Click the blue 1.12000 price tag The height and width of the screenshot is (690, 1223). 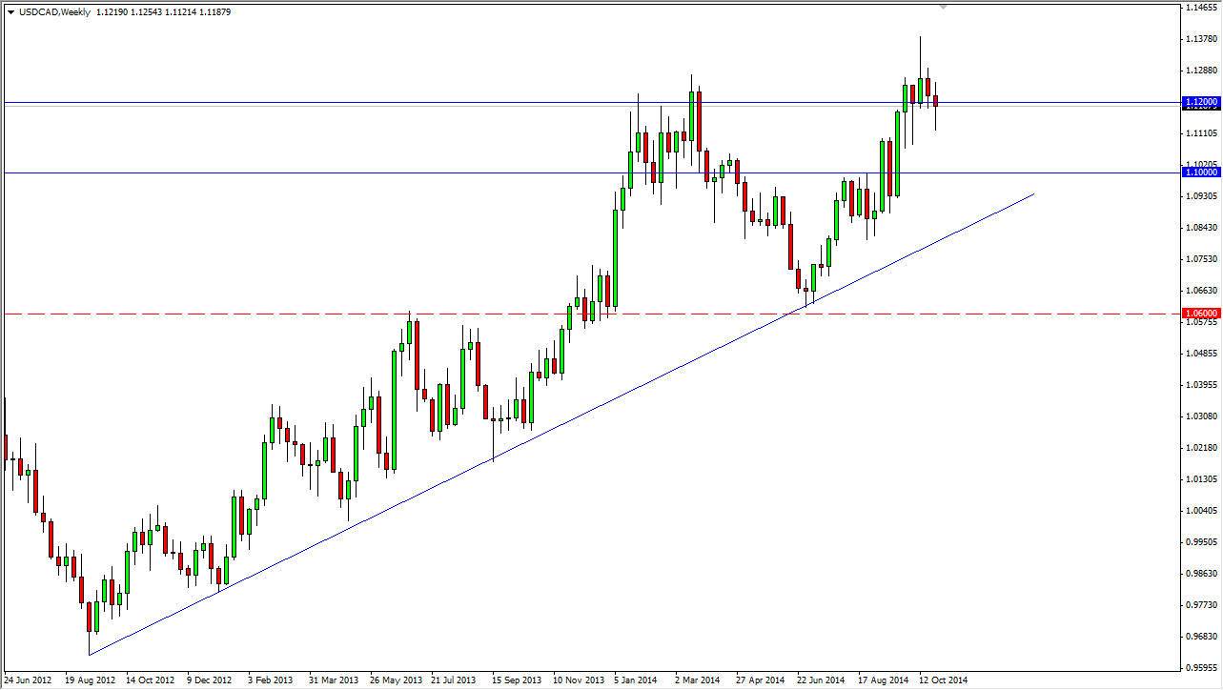tap(1199, 102)
